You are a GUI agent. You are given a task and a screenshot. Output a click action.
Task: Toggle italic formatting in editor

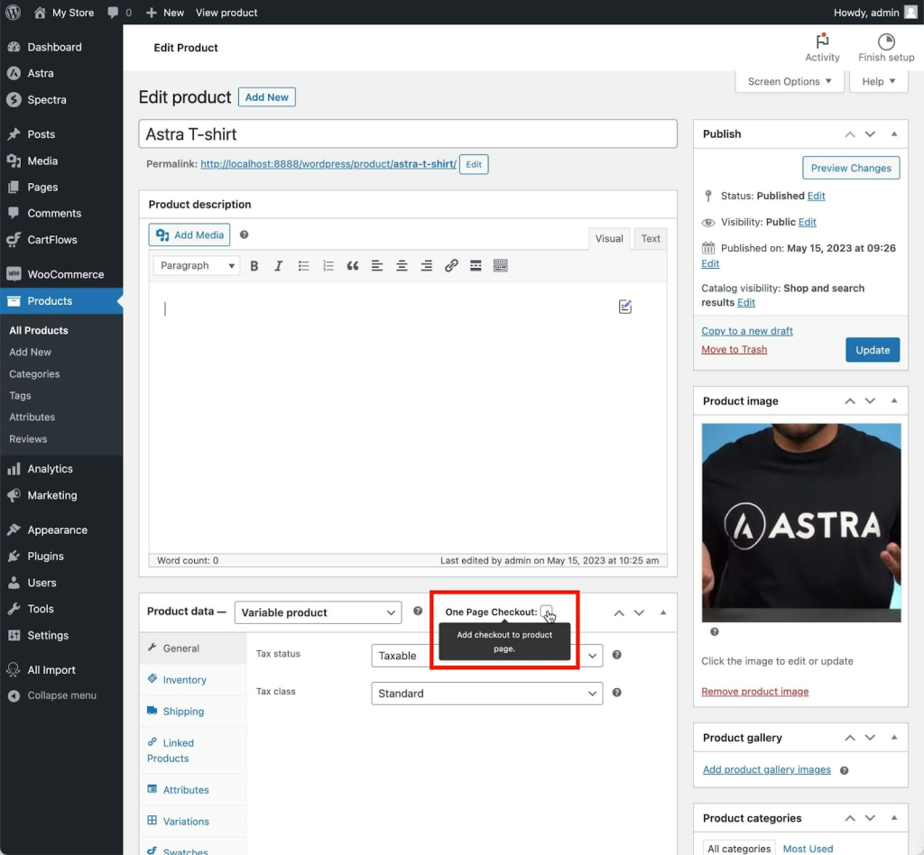pyautogui.click(x=278, y=266)
